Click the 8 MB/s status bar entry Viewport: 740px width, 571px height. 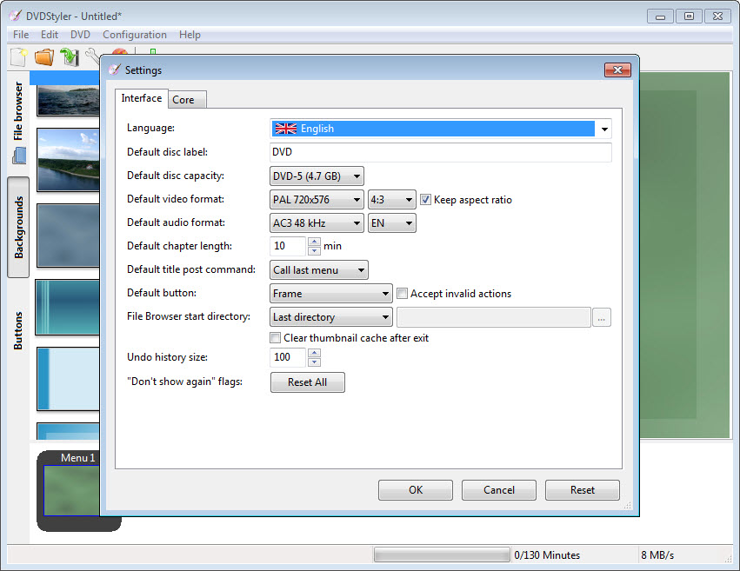click(x=657, y=555)
